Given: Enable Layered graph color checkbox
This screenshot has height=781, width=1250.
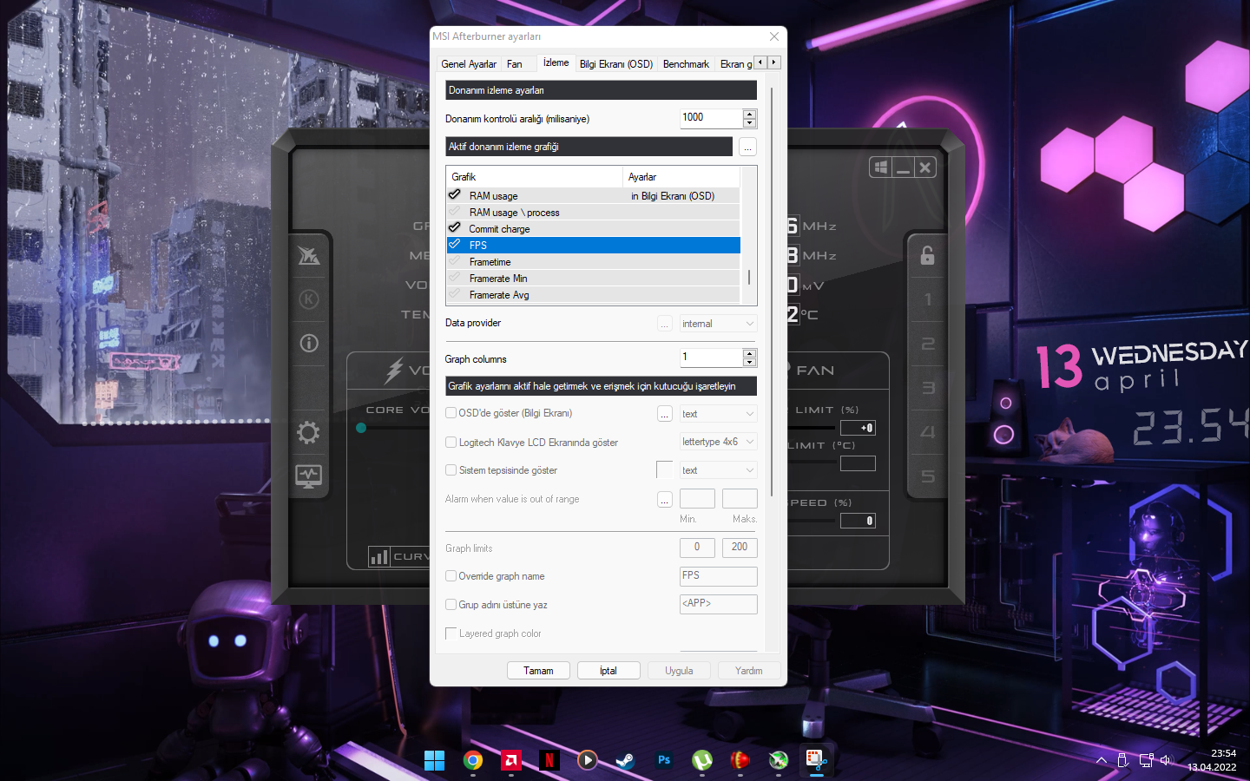Looking at the screenshot, I should (x=451, y=633).
